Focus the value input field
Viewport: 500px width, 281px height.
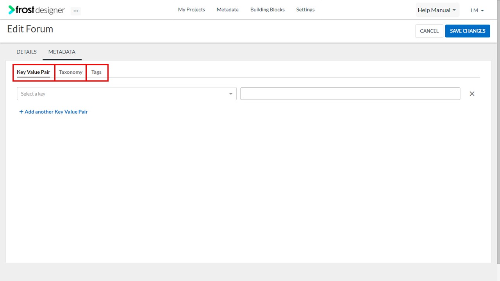click(350, 94)
